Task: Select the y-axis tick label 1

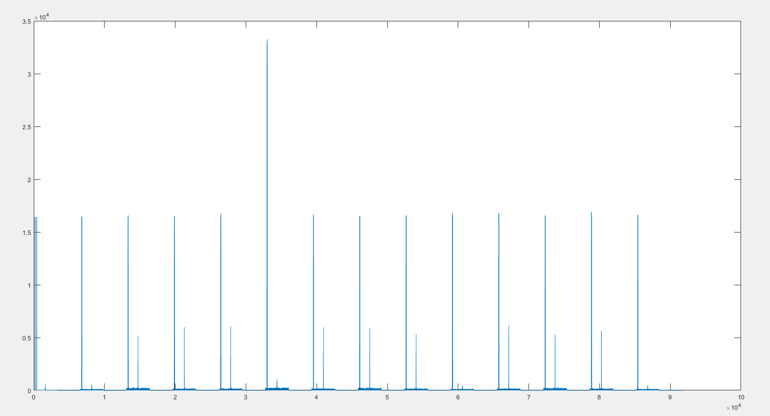Action: tap(29, 285)
